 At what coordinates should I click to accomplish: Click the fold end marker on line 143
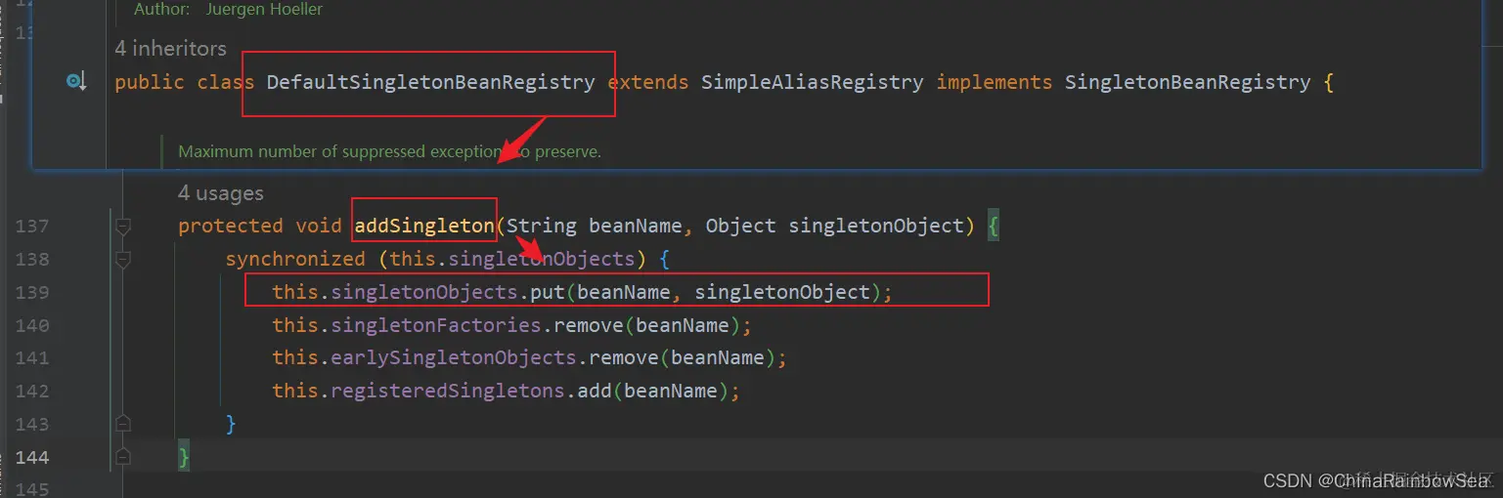click(x=123, y=424)
